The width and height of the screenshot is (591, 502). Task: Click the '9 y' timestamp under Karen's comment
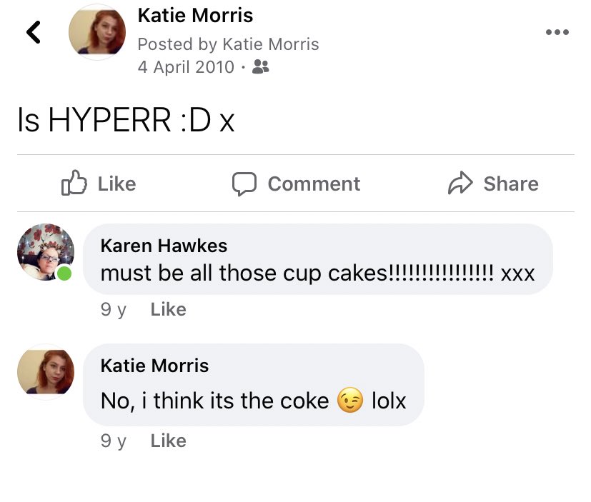pyautogui.click(x=114, y=310)
